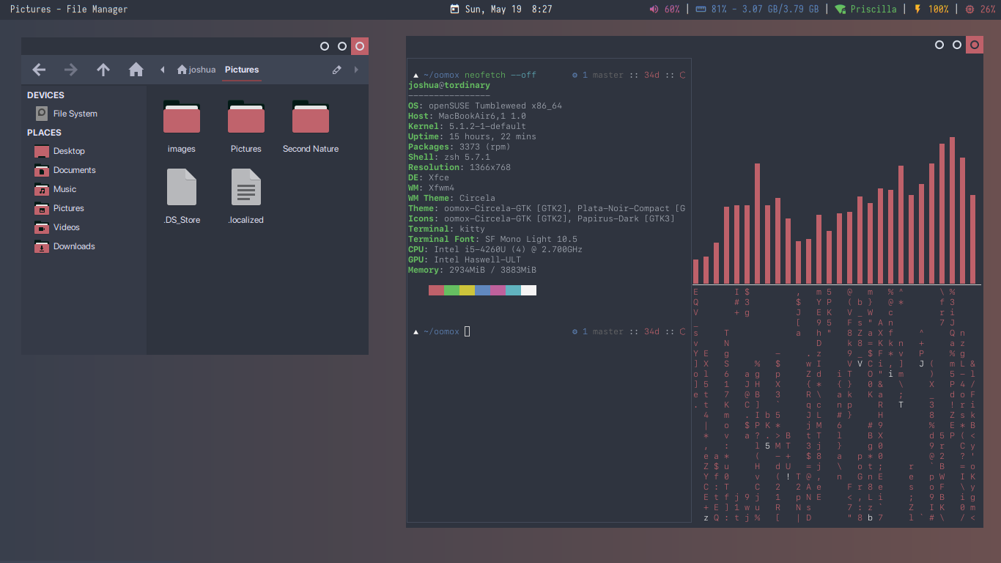Open Documents in Places sidebar
1001x563 pixels.
click(74, 170)
